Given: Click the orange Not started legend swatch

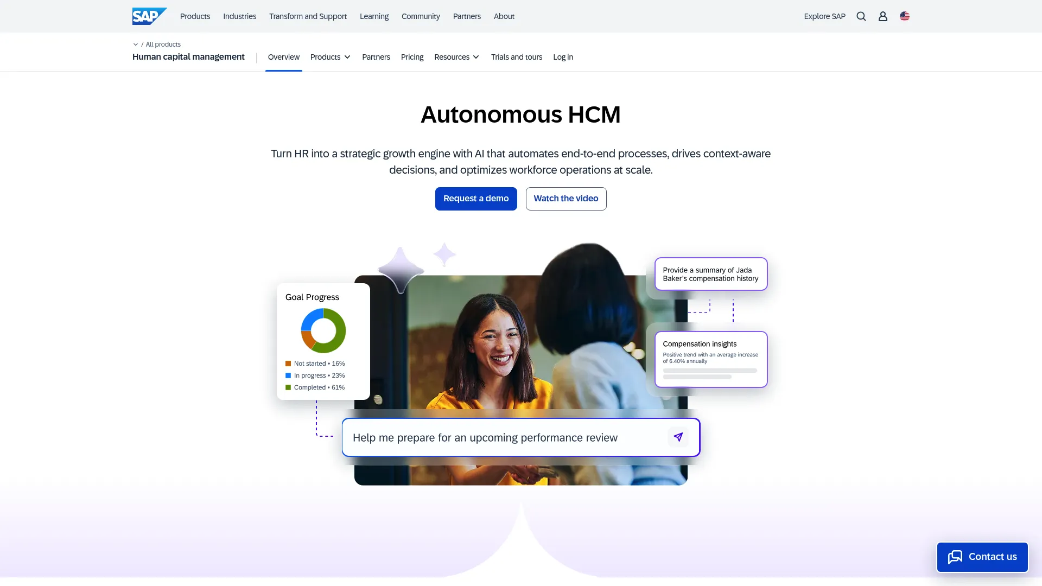Looking at the screenshot, I should [x=288, y=364].
